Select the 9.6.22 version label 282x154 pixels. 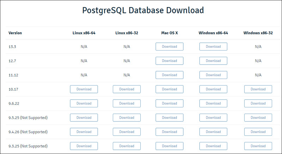tap(14, 103)
